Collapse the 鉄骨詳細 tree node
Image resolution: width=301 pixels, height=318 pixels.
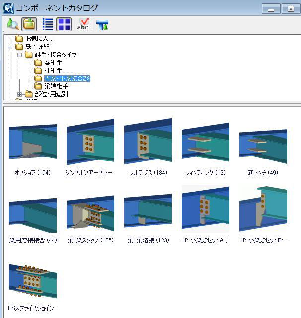point(10,47)
